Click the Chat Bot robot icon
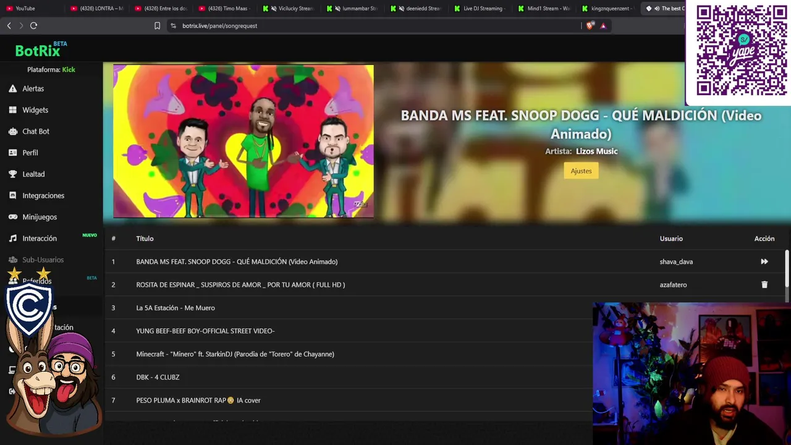This screenshot has height=445, width=791. click(12, 131)
